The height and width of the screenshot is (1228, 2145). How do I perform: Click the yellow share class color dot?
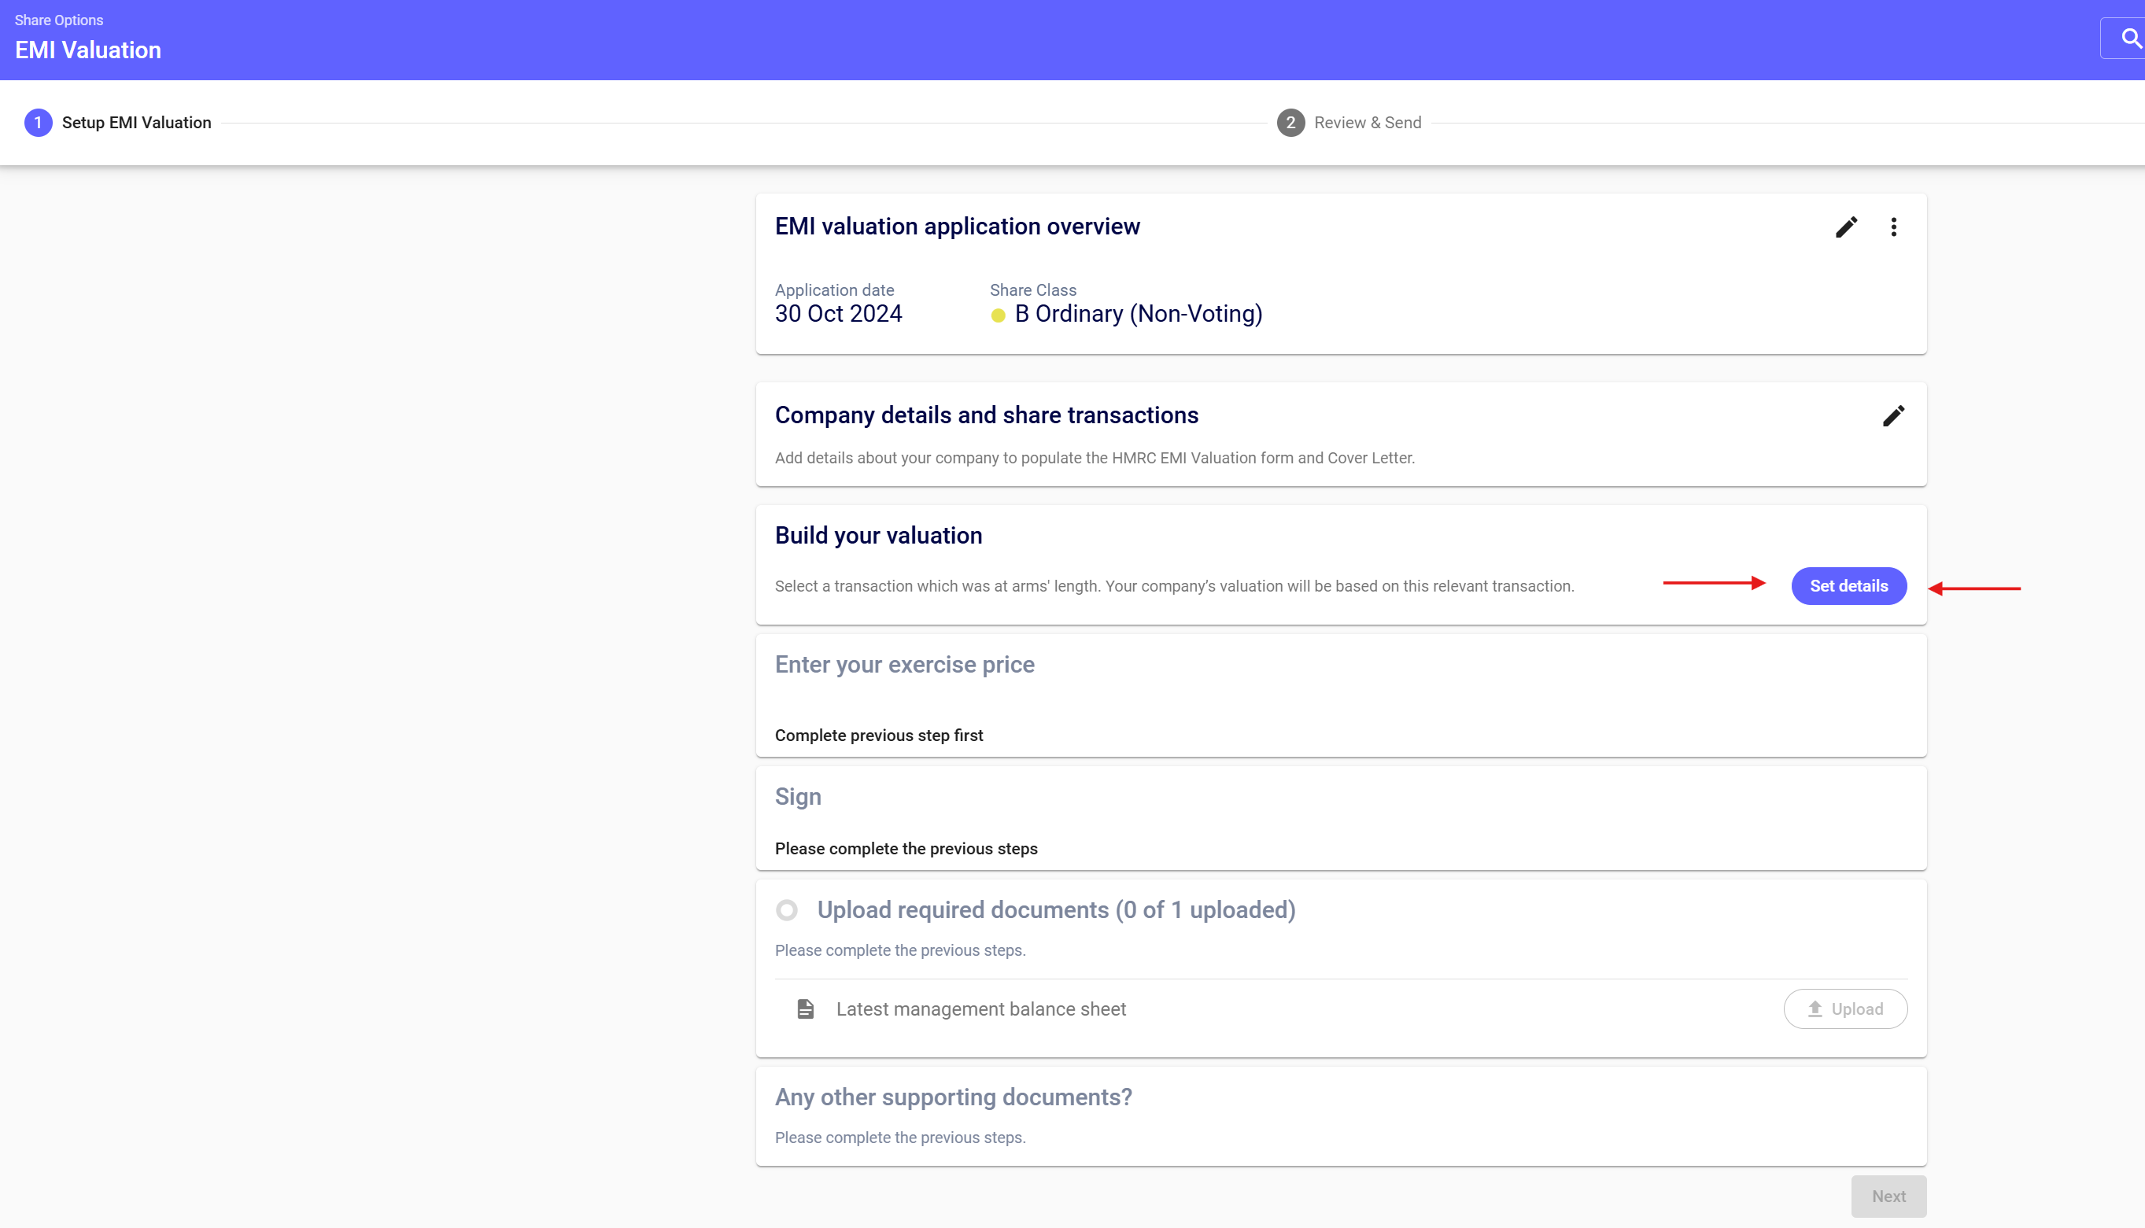(998, 315)
